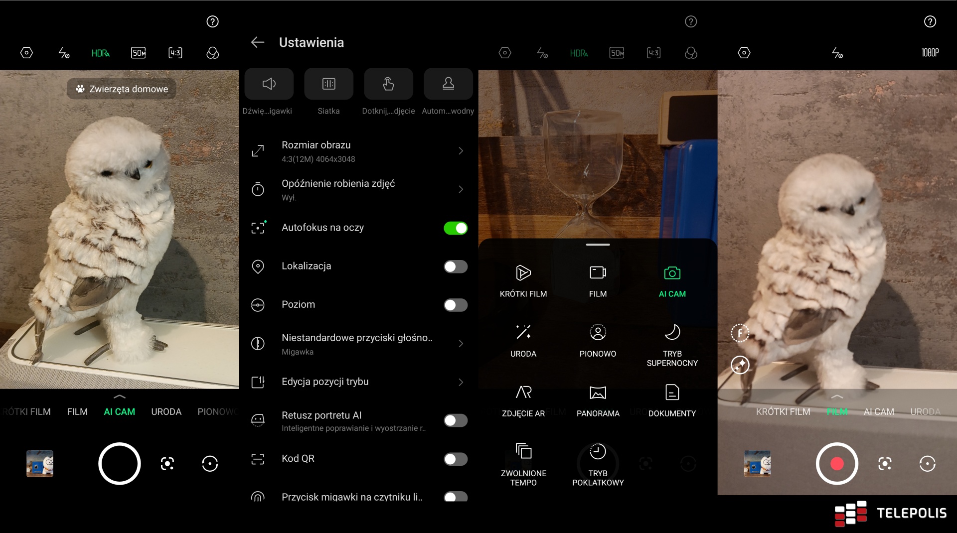This screenshot has height=533, width=957.
Task: Open the Zwolnione Tempo mode
Action: (523, 451)
